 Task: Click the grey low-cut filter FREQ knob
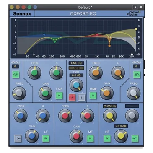19,93
